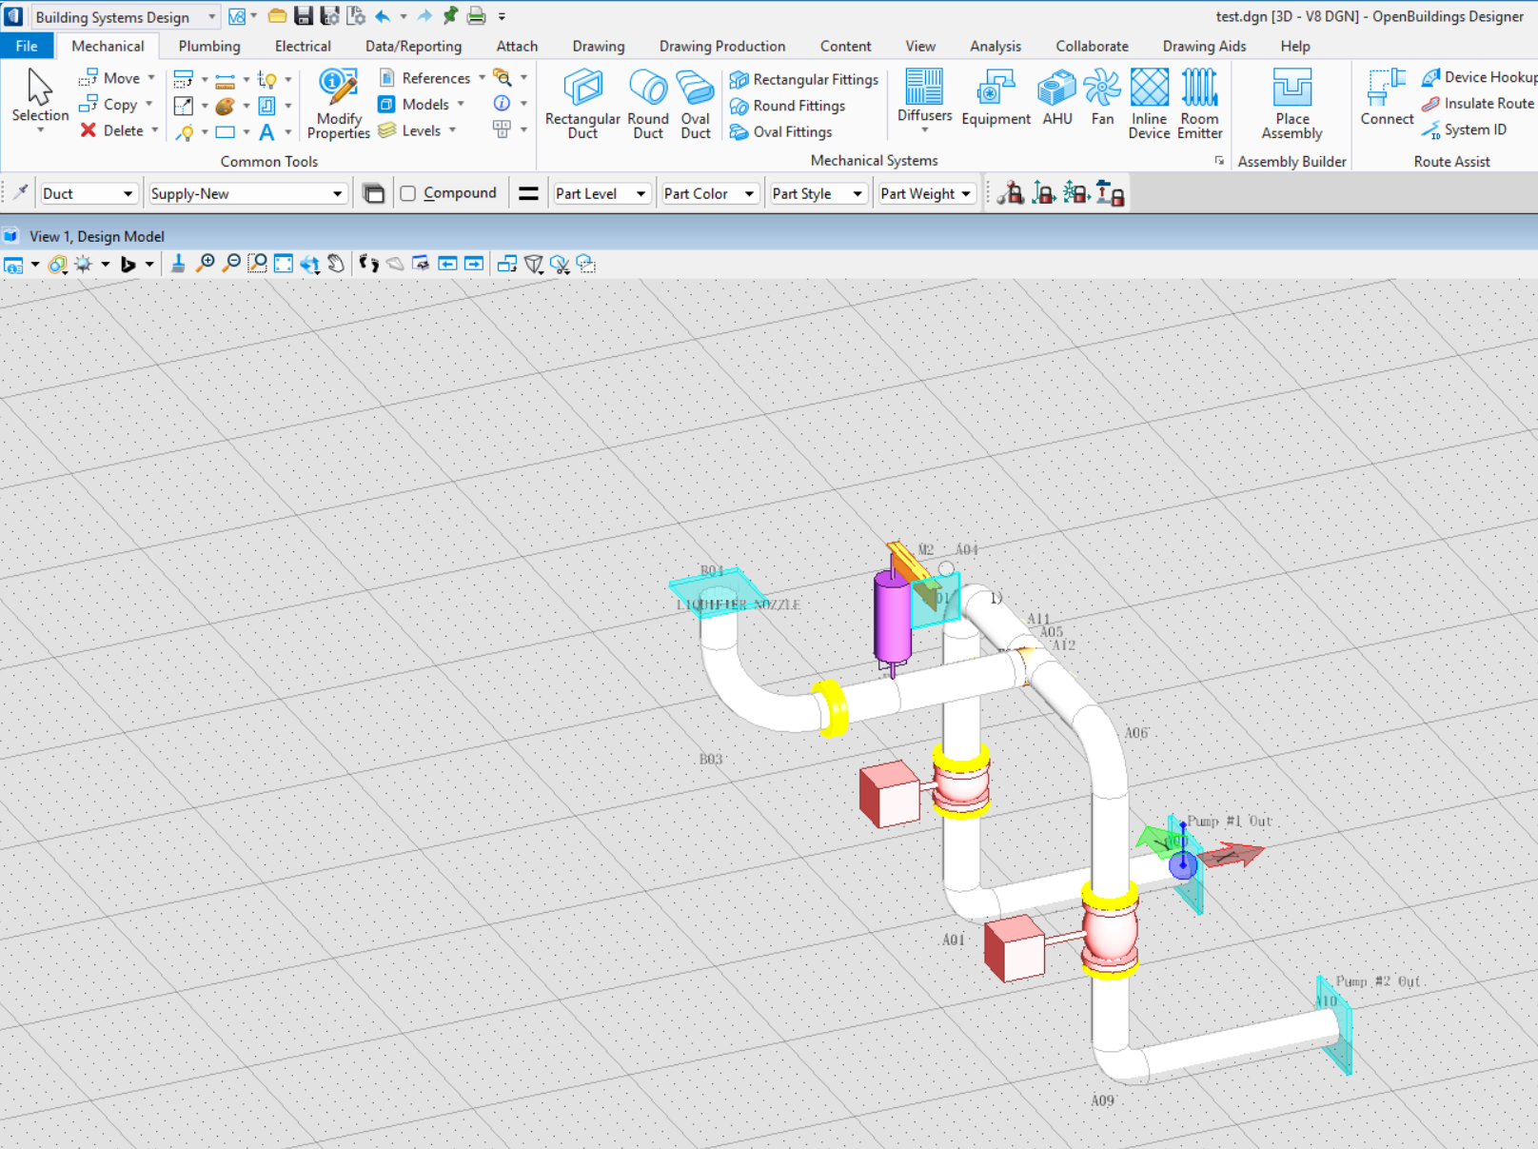Open Modify Properties tool
This screenshot has width=1538, height=1149.
(338, 104)
